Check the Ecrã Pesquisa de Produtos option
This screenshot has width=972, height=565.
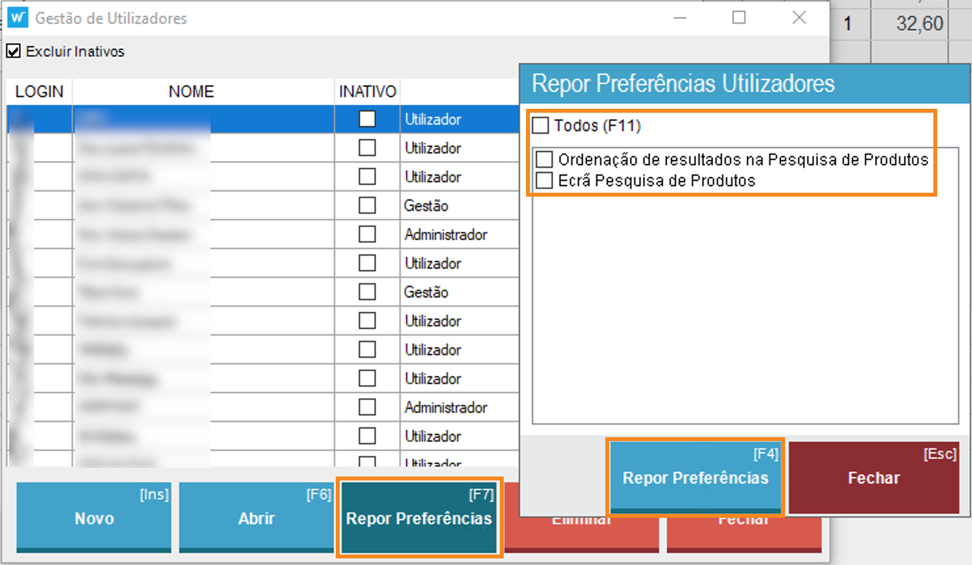pos(544,180)
